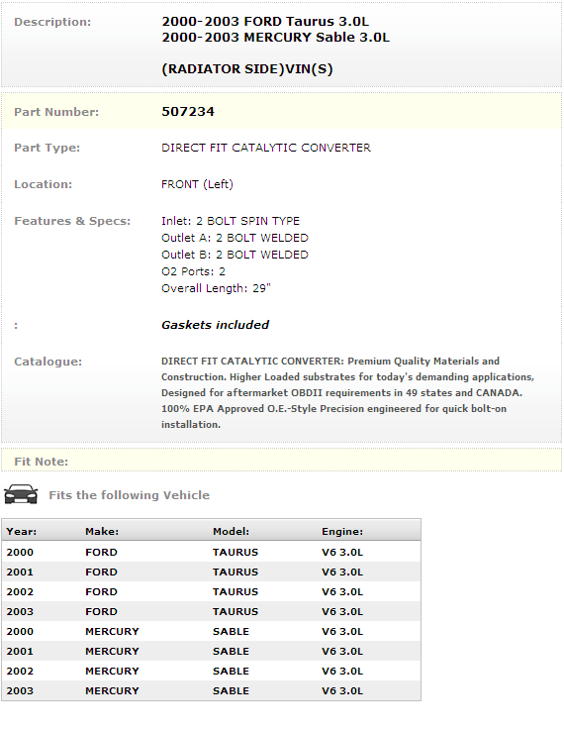Select the 2003 Mercury Sable row
The height and width of the screenshot is (729, 564).
212,690
